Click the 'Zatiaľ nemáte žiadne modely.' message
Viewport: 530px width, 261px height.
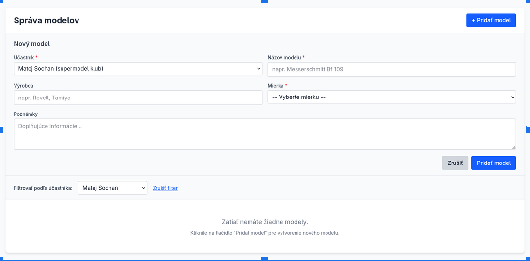pyautogui.click(x=265, y=222)
